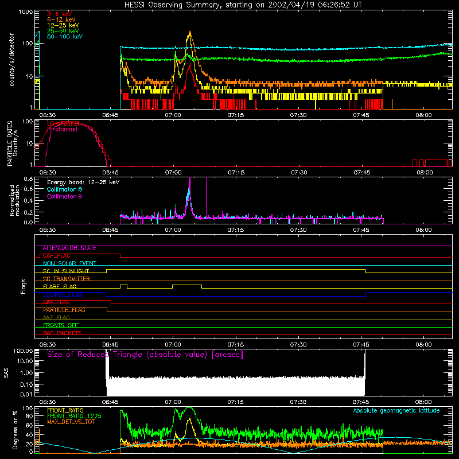
Task: Click the 'Absolute geomagnetic latitude' label
Action: [x=396, y=410]
